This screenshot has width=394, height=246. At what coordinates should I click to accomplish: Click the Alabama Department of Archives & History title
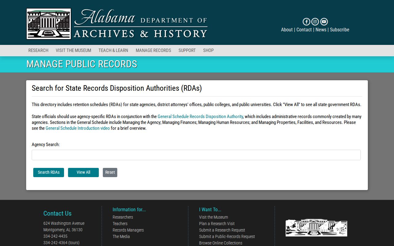point(140,24)
